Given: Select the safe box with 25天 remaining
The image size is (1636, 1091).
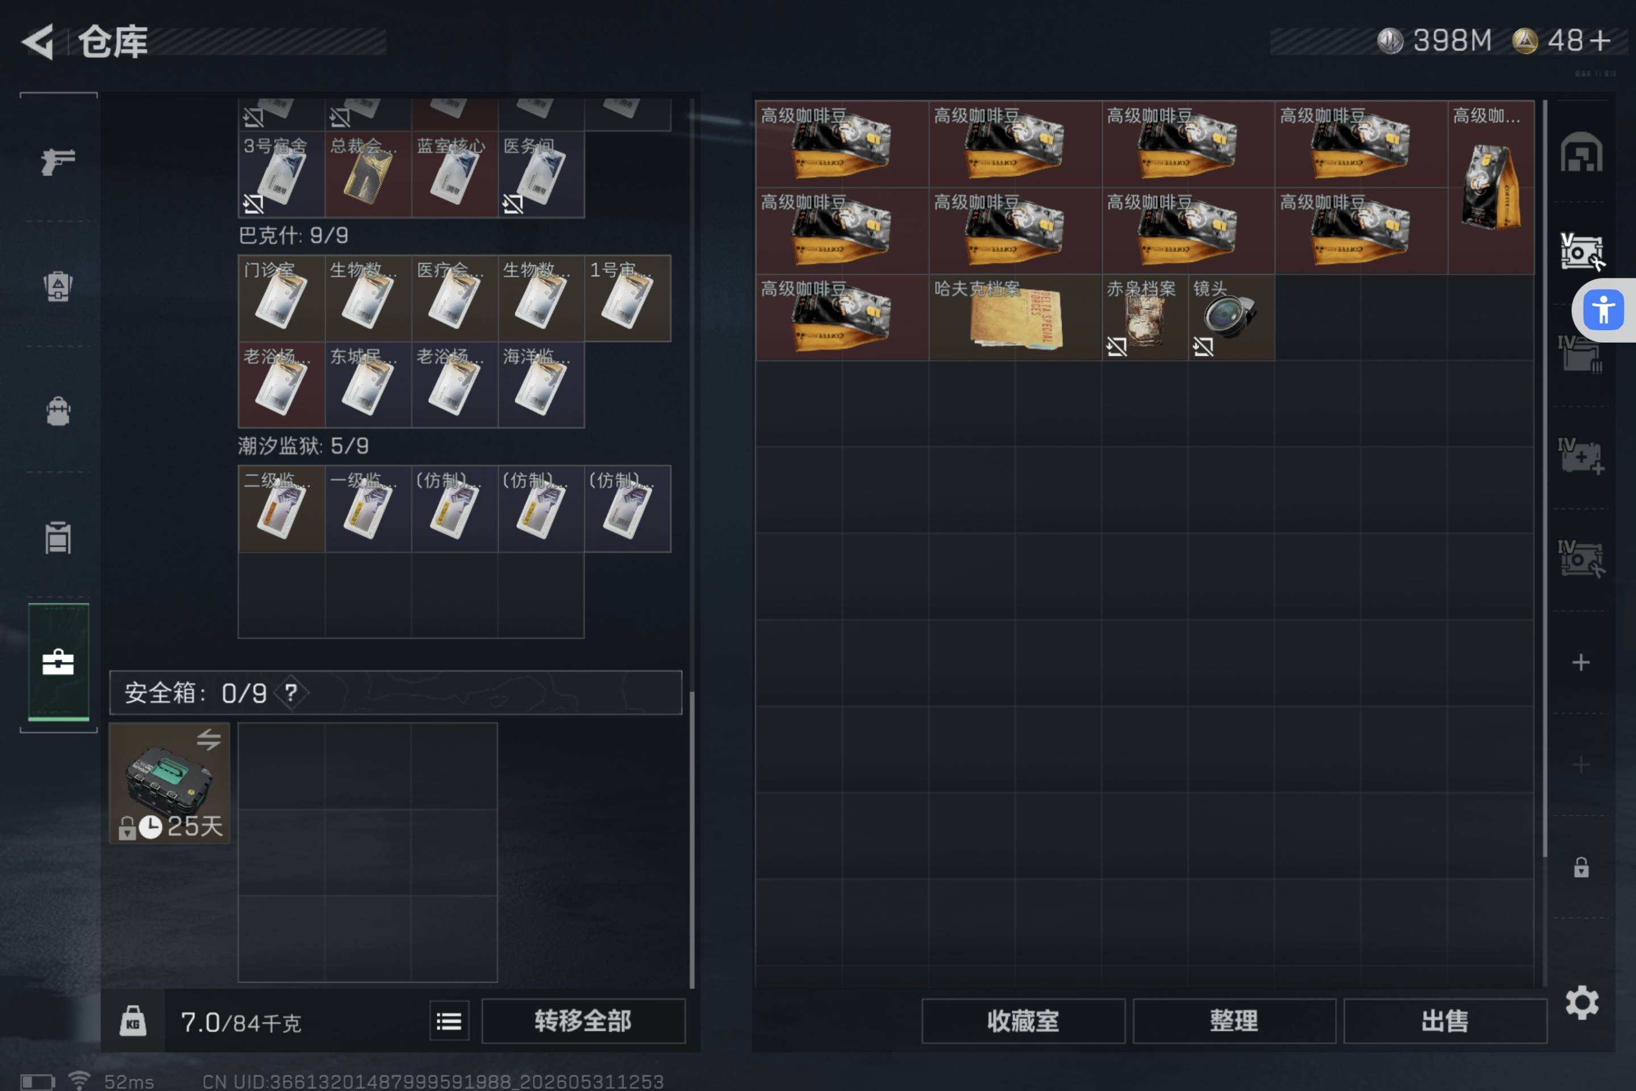Looking at the screenshot, I should tap(169, 783).
